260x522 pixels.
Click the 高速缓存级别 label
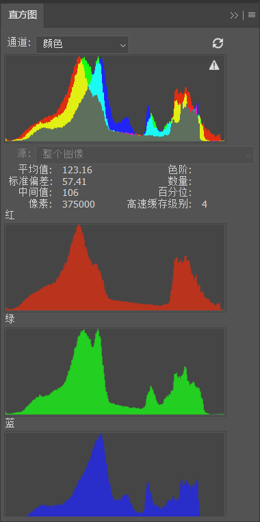pyautogui.click(x=159, y=204)
